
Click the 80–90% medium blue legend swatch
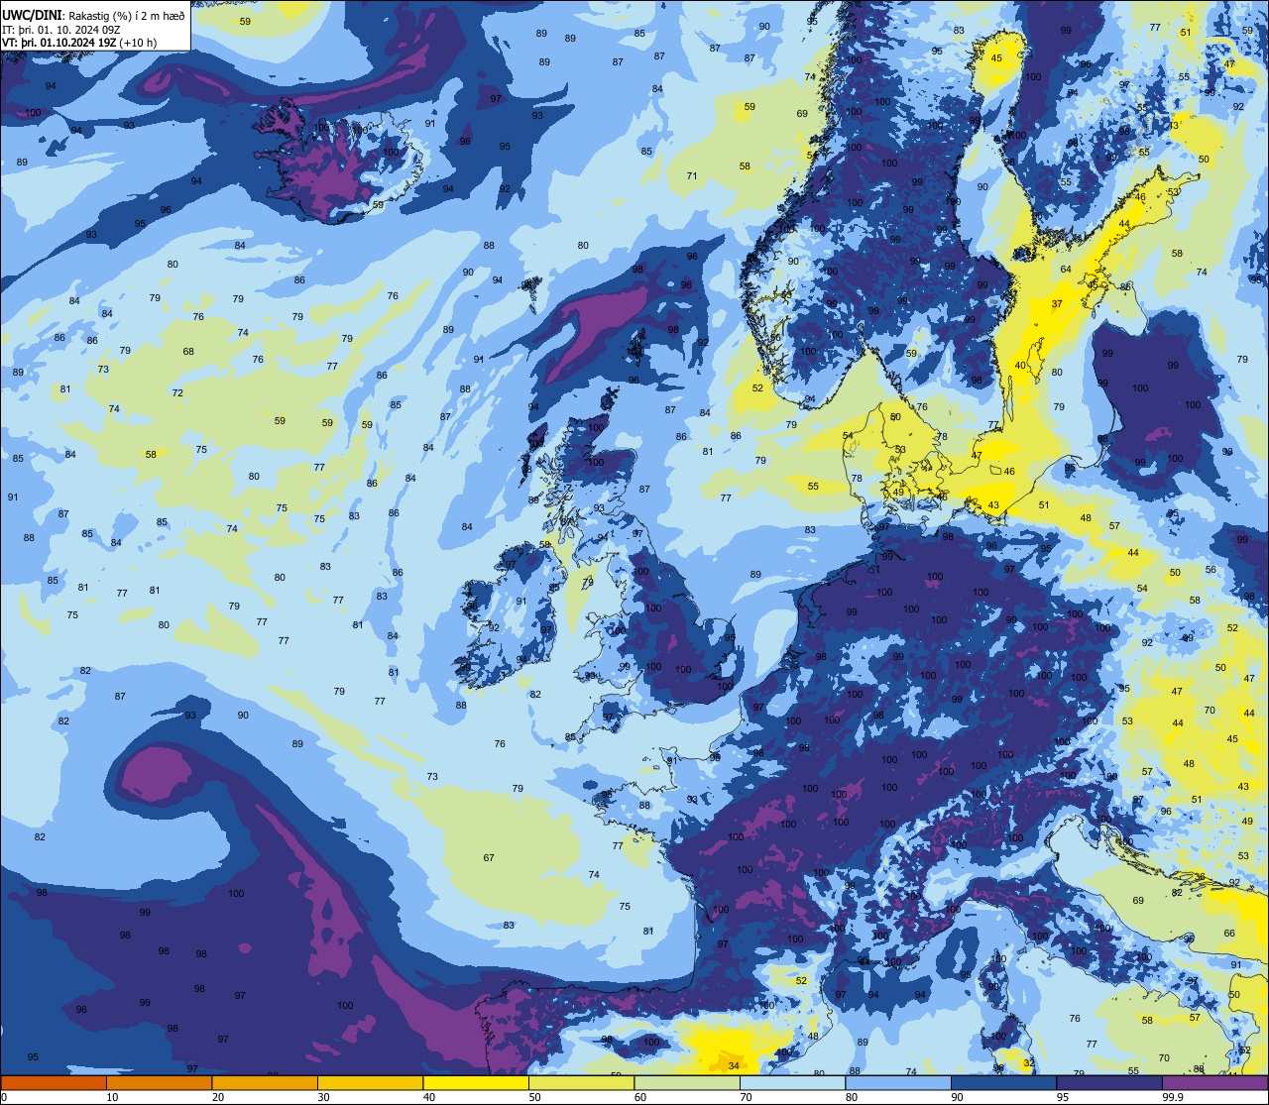coord(898,1083)
